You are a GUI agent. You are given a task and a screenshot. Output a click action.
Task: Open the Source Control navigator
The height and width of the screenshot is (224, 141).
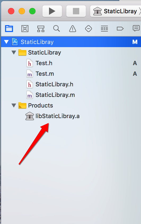click(25, 29)
